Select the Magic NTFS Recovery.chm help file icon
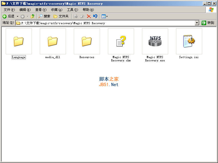 point(121,41)
